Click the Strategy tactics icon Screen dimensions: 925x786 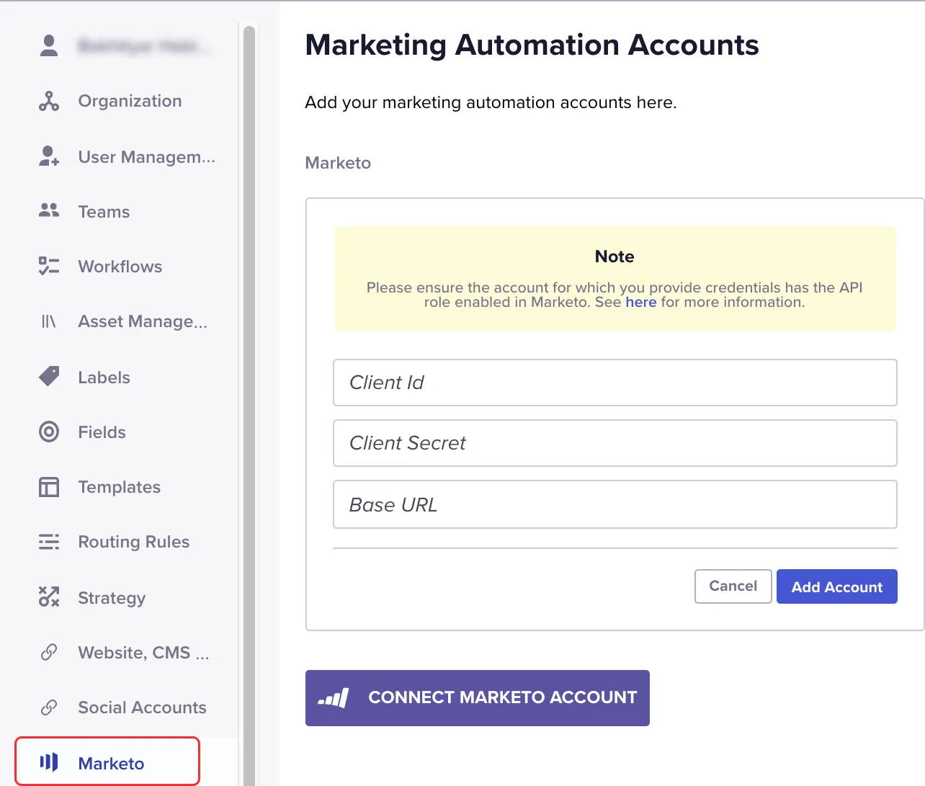pos(49,597)
